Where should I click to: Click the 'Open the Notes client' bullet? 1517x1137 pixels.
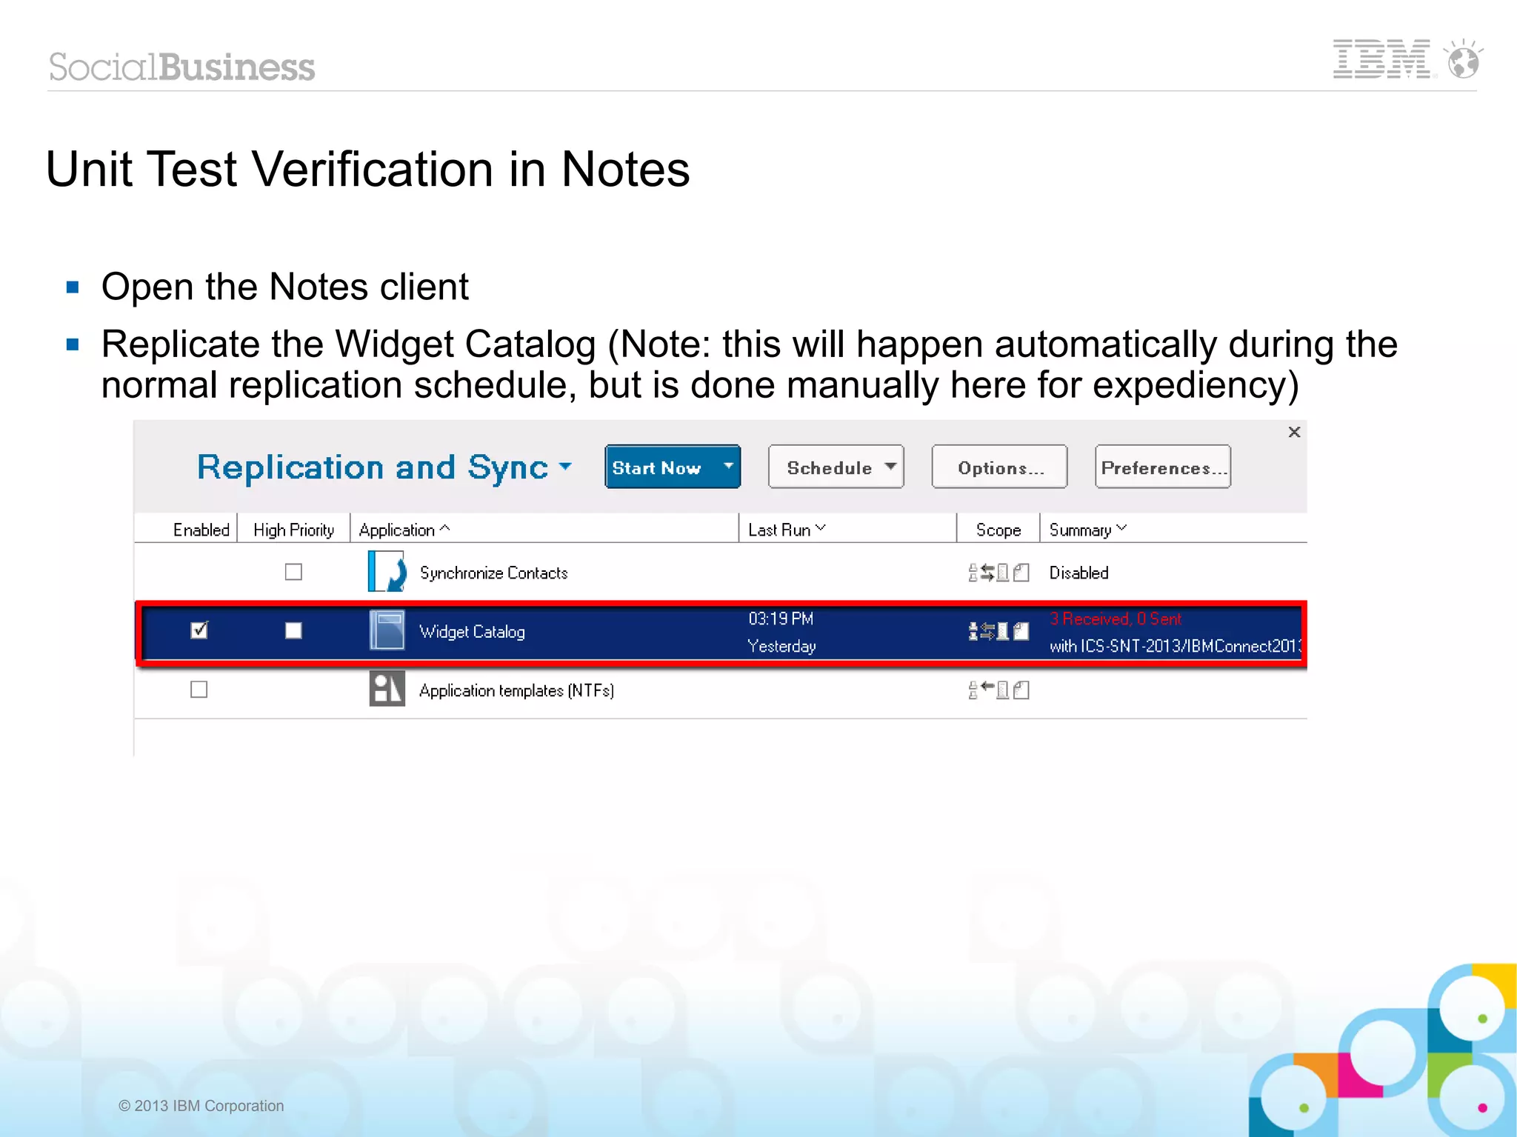(x=284, y=287)
